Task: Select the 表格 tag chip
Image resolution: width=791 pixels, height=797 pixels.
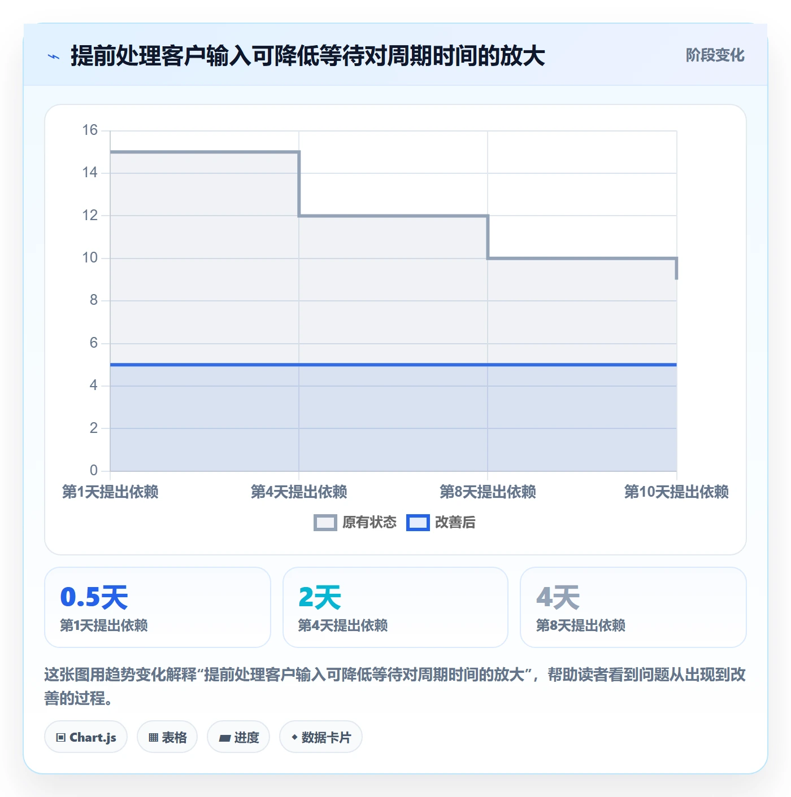Action: (x=167, y=737)
